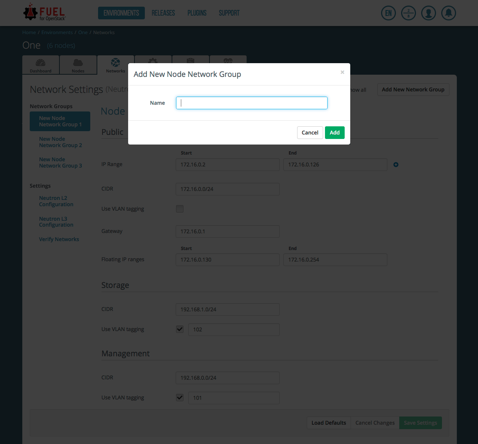Close the dialog with the X icon
The image size is (478, 444).
coord(342,72)
